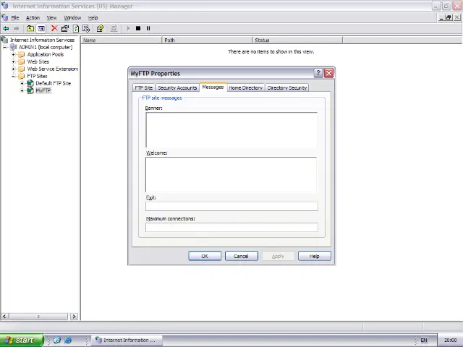Open the Help menu
Screen dimensions: 463x347
[x=93, y=17]
